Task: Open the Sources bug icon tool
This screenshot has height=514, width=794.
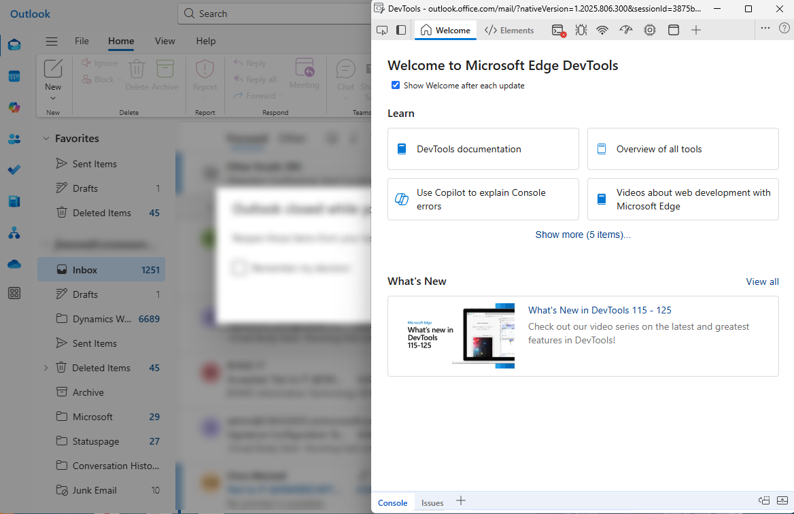Action: coord(581,30)
